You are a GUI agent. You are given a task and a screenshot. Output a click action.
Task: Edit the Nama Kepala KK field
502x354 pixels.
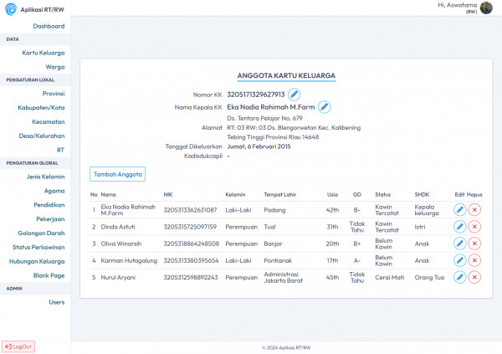point(324,107)
